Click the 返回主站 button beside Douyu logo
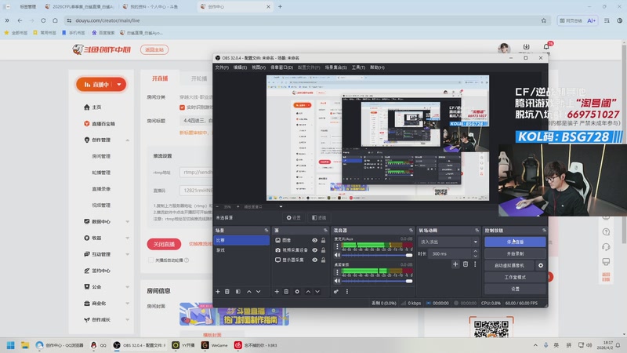Screen dimensions: 627x353 click(x=154, y=49)
